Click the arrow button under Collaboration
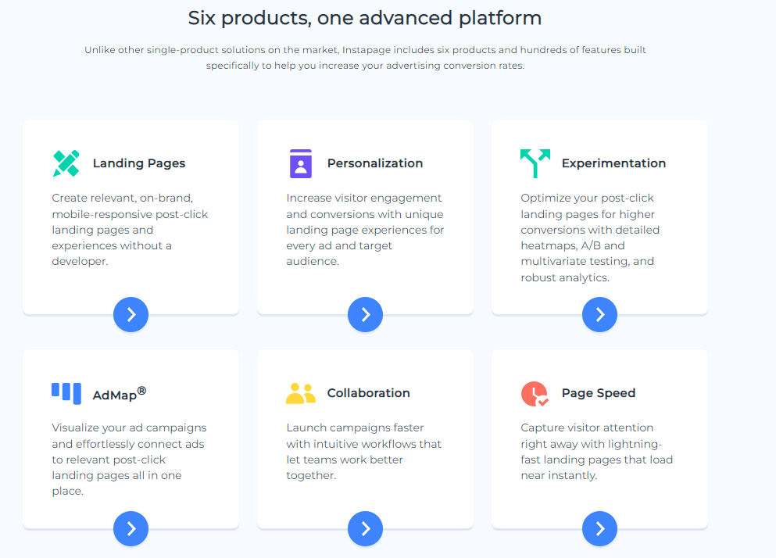776x558 pixels. point(365,528)
